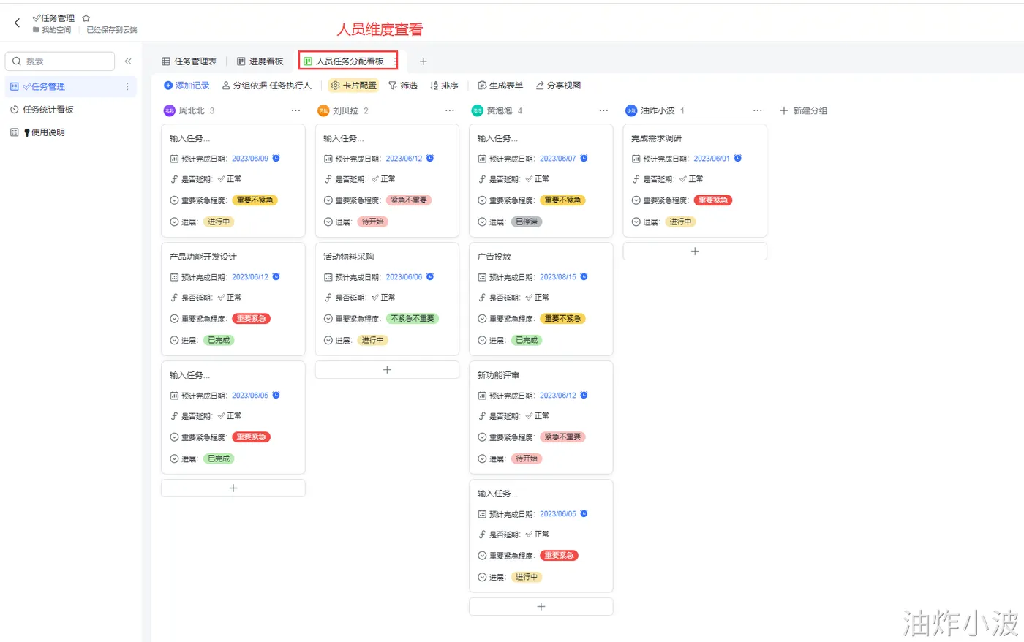The image size is (1024, 642).
Task: Share the view via 分享视图
Action: [558, 86]
